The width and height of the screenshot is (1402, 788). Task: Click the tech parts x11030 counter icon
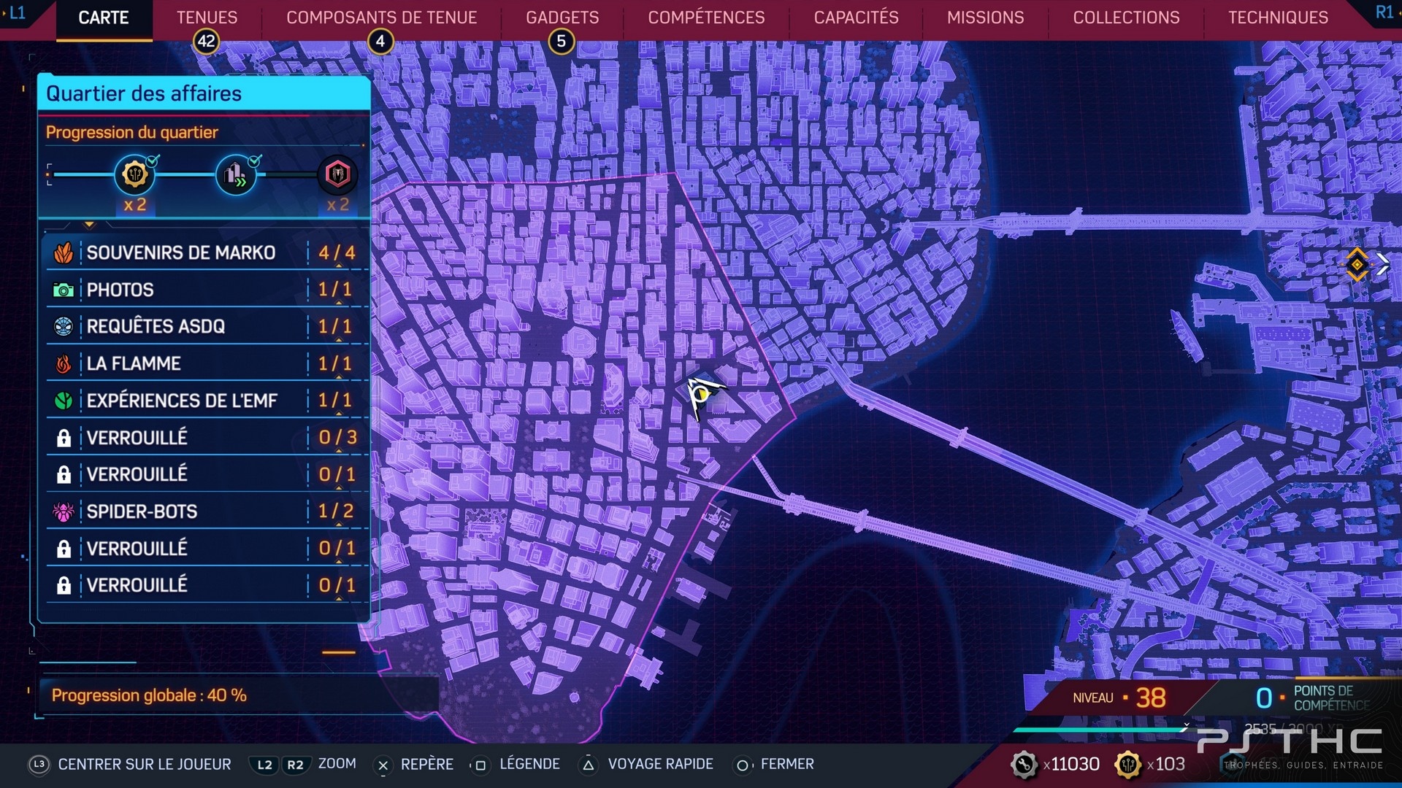coord(1024,765)
